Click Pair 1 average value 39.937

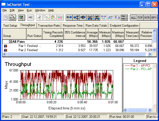93,46
